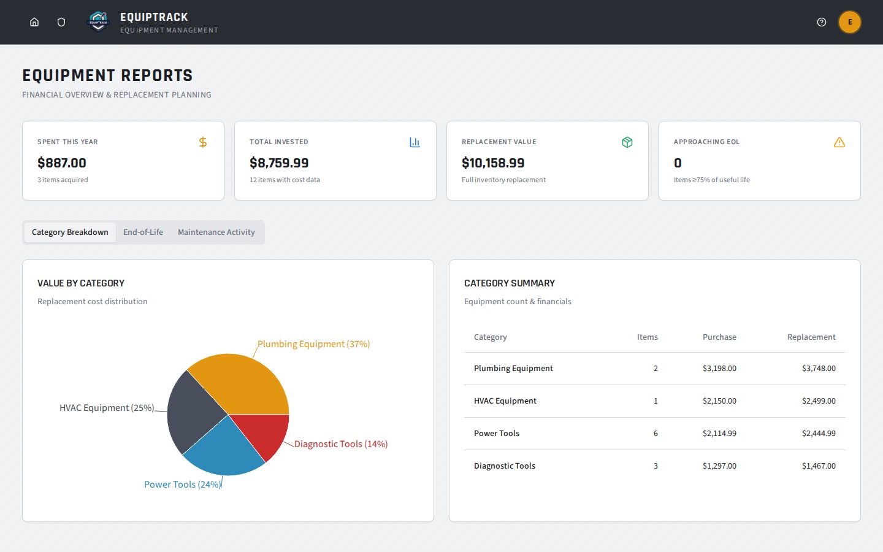The image size is (883, 552).
Task: Open the help question-mark icon
Action: tap(822, 22)
